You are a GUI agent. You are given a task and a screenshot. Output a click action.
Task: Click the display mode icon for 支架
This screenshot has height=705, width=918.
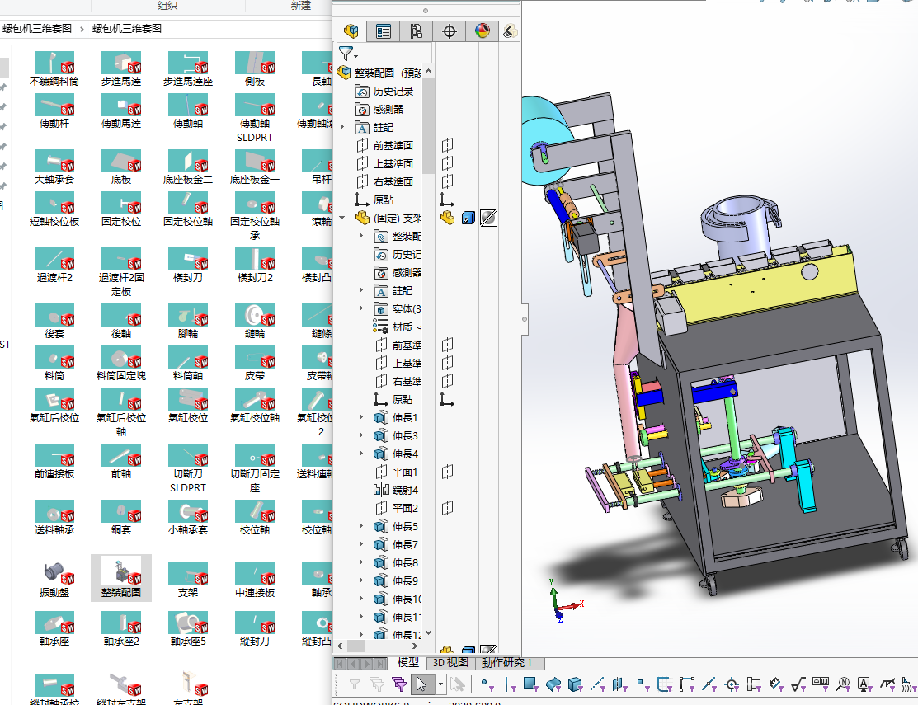point(468,218)
